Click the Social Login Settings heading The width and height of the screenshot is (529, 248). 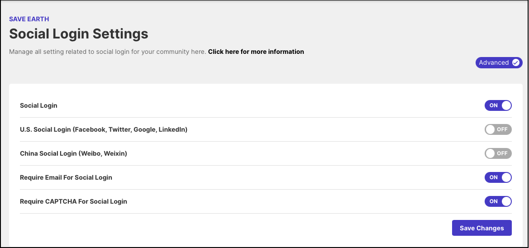pyautogui.click(x=79, y=34)
